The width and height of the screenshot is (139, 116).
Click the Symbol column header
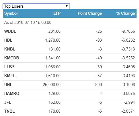tap(11, 13)
